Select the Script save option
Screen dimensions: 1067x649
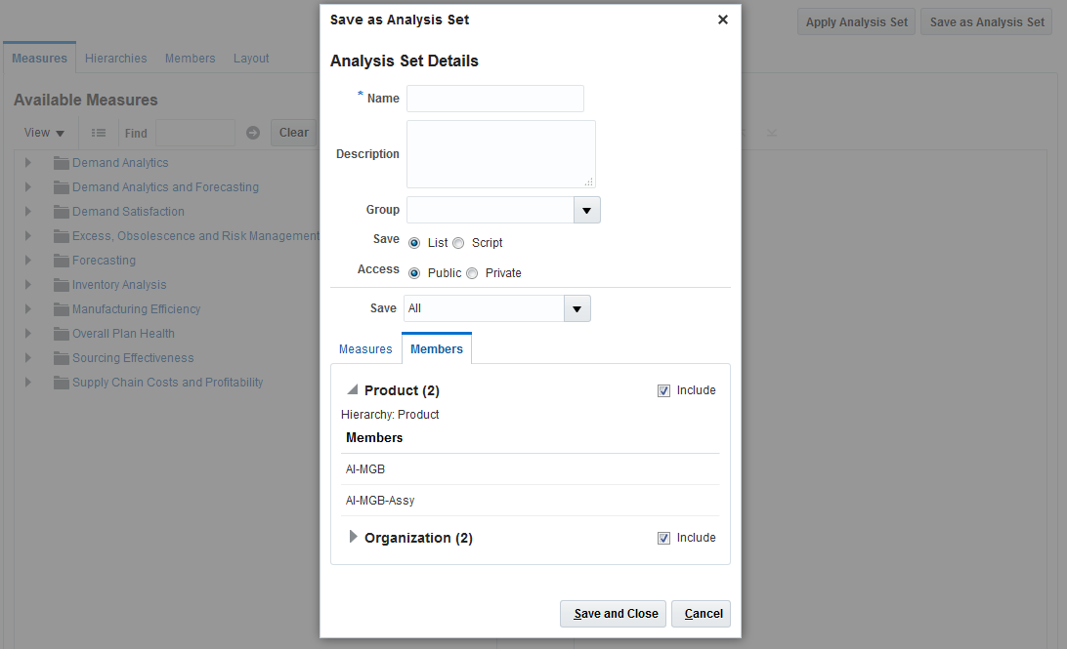coord(458,243)
